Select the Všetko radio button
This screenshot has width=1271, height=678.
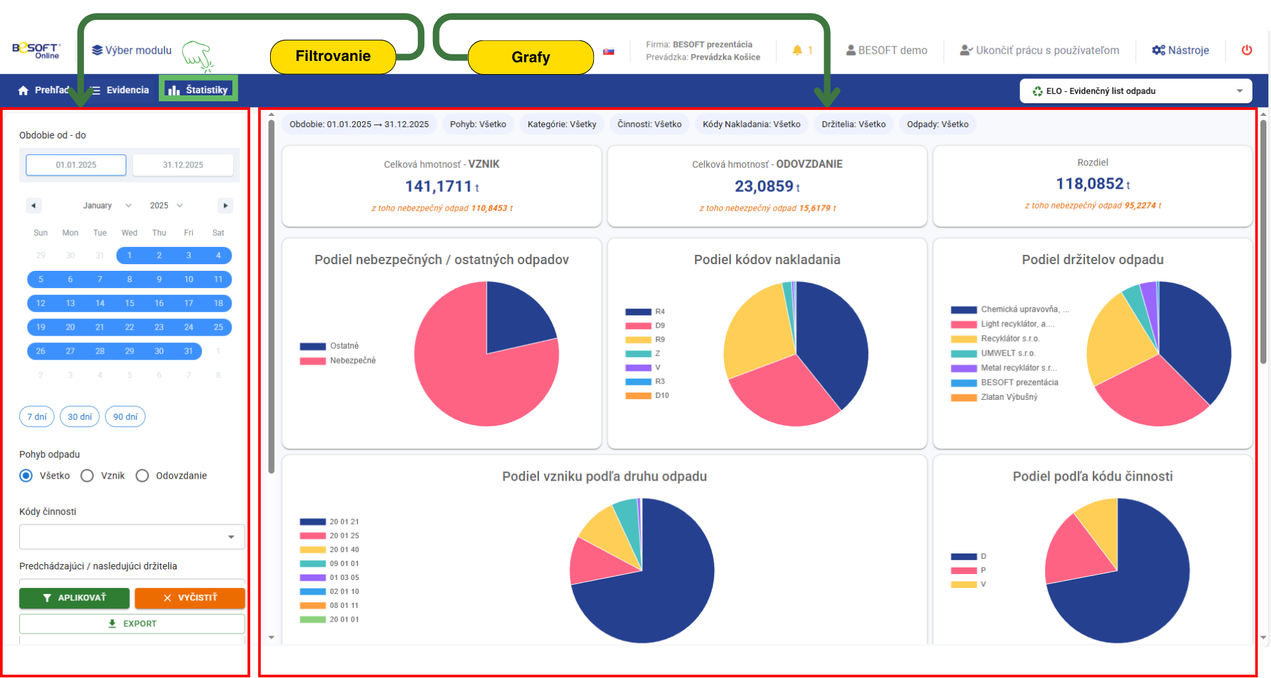click(x=26, y=476)
